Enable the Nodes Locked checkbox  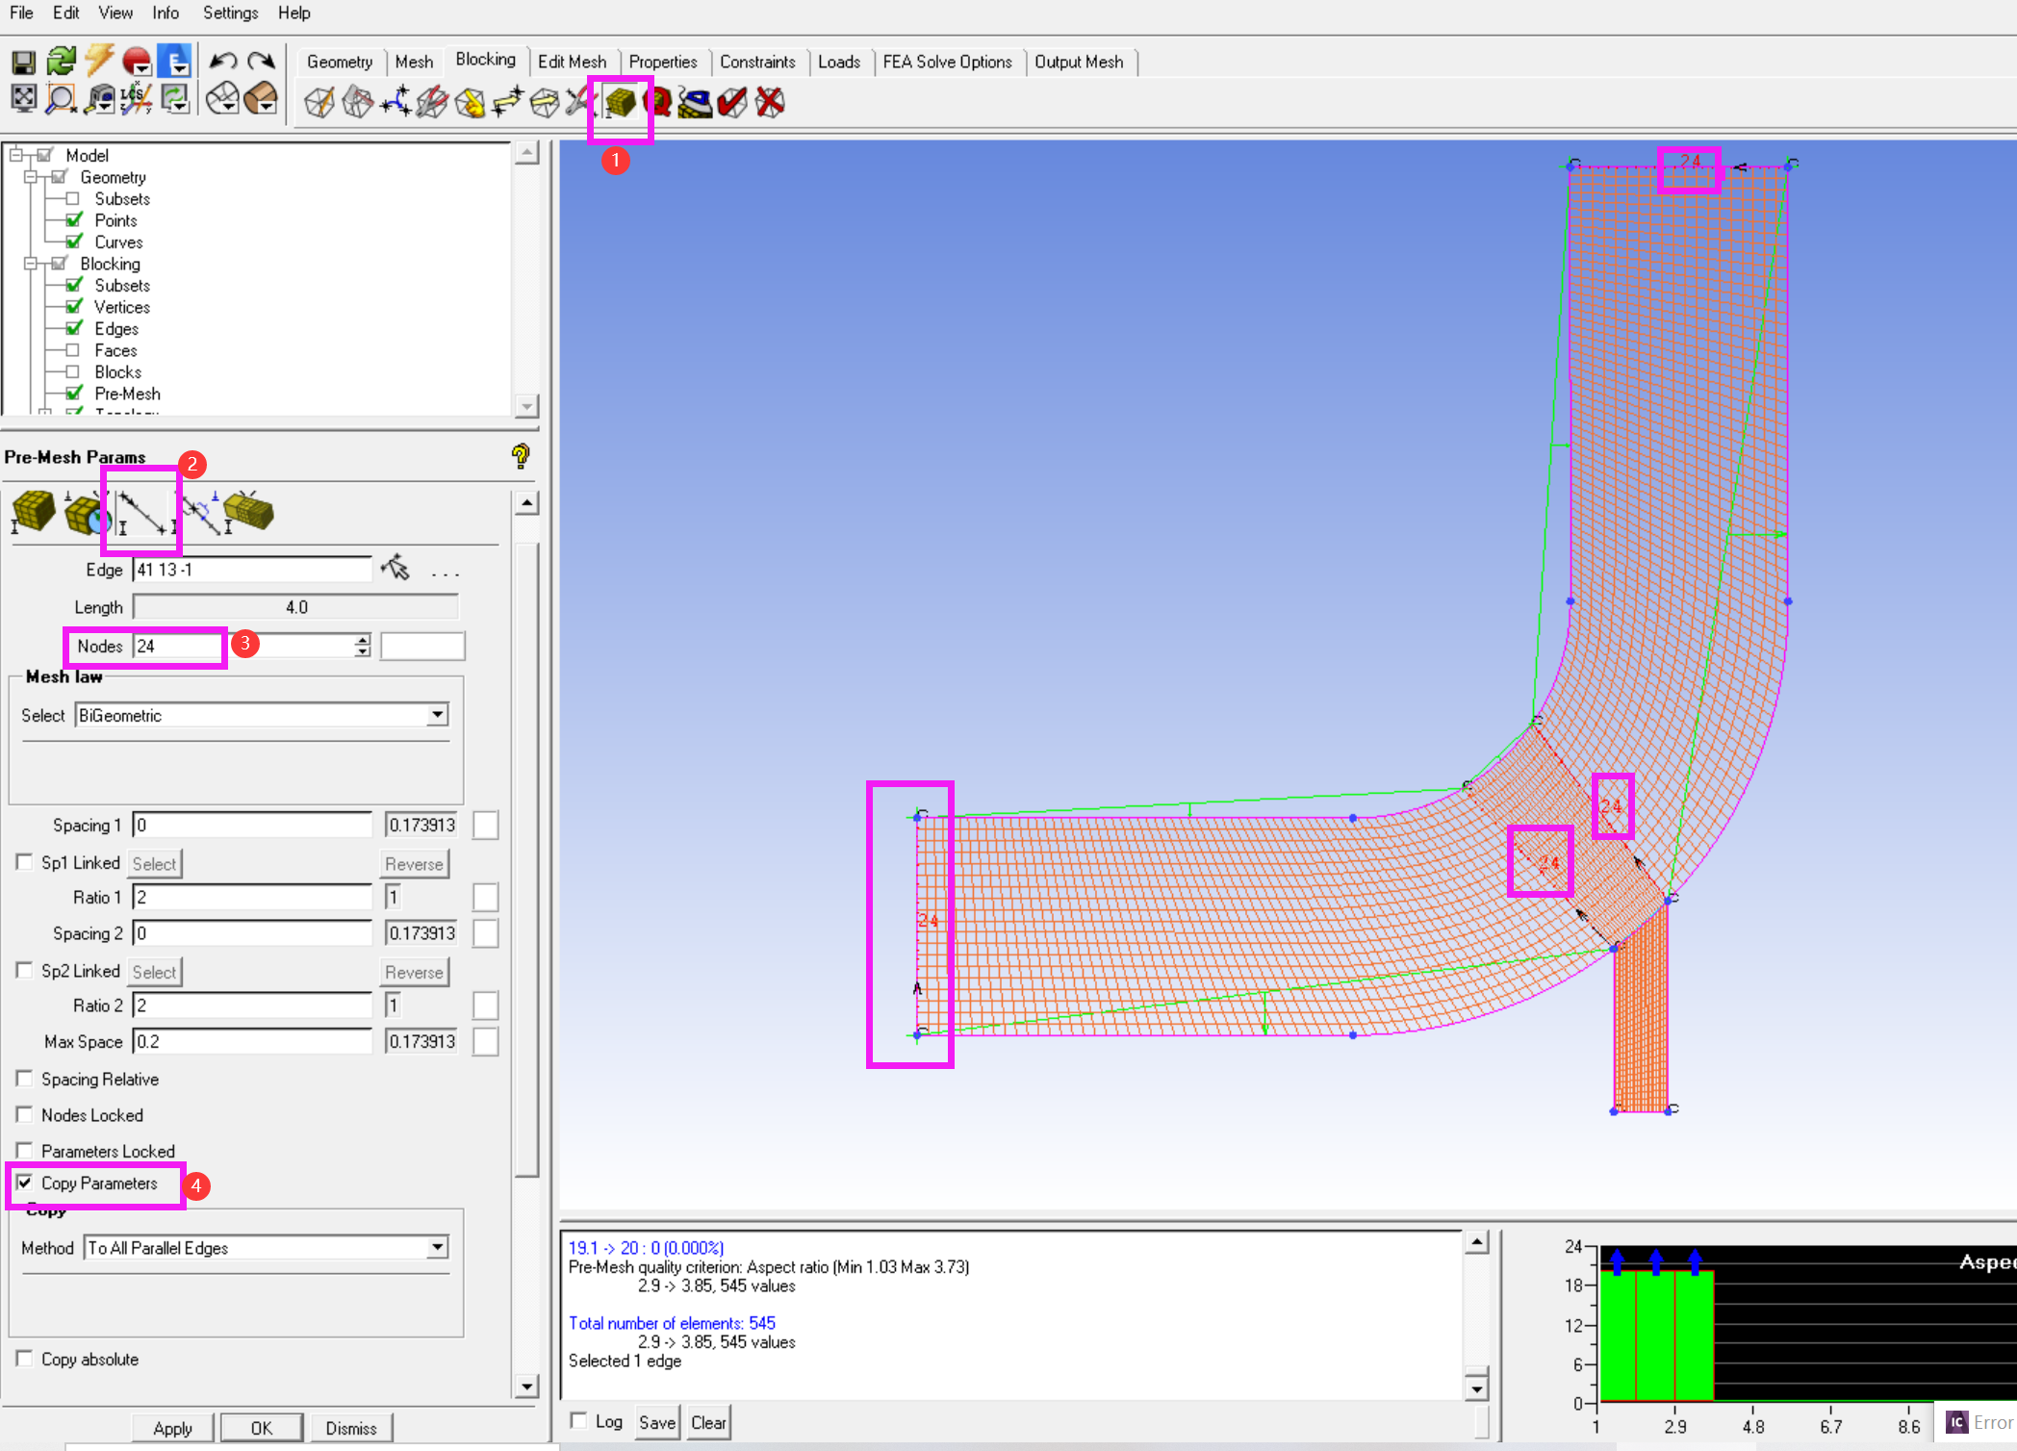[25, 1114]
